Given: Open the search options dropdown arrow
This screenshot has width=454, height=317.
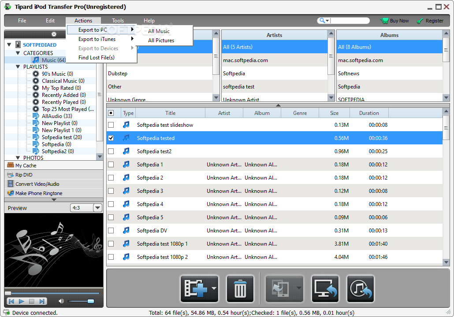Looking at the screenshot, I should (x=327, y=21).
